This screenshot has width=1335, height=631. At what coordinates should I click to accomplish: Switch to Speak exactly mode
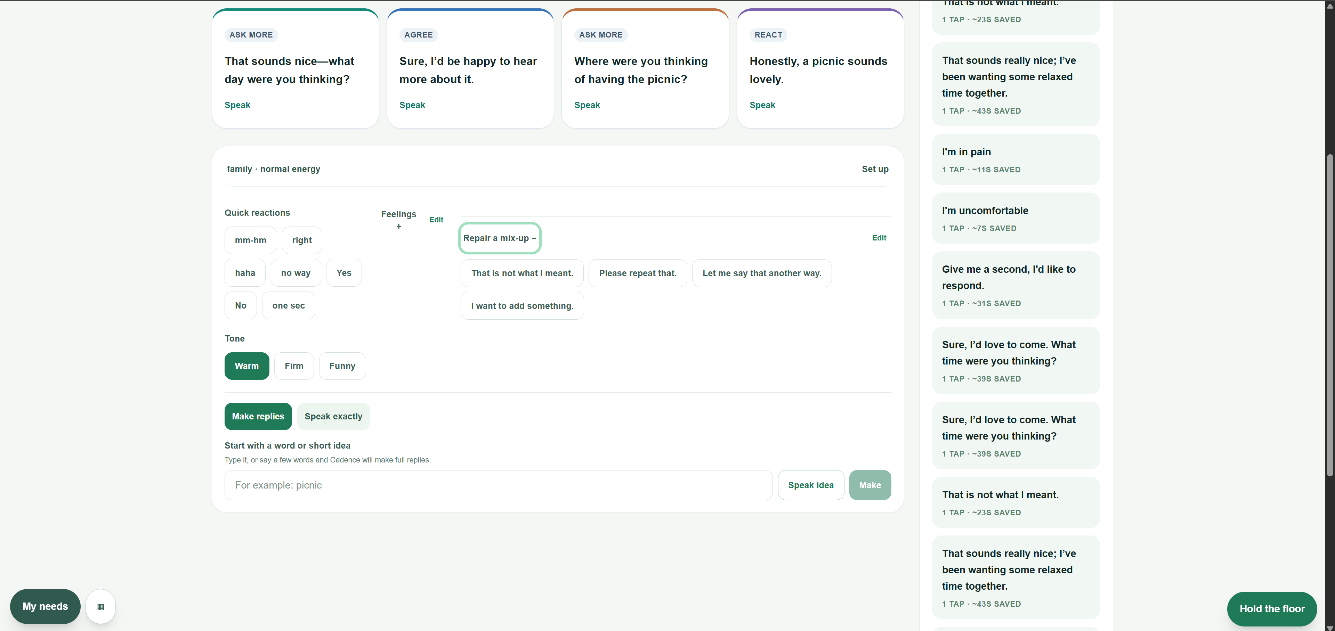[333, 417]
